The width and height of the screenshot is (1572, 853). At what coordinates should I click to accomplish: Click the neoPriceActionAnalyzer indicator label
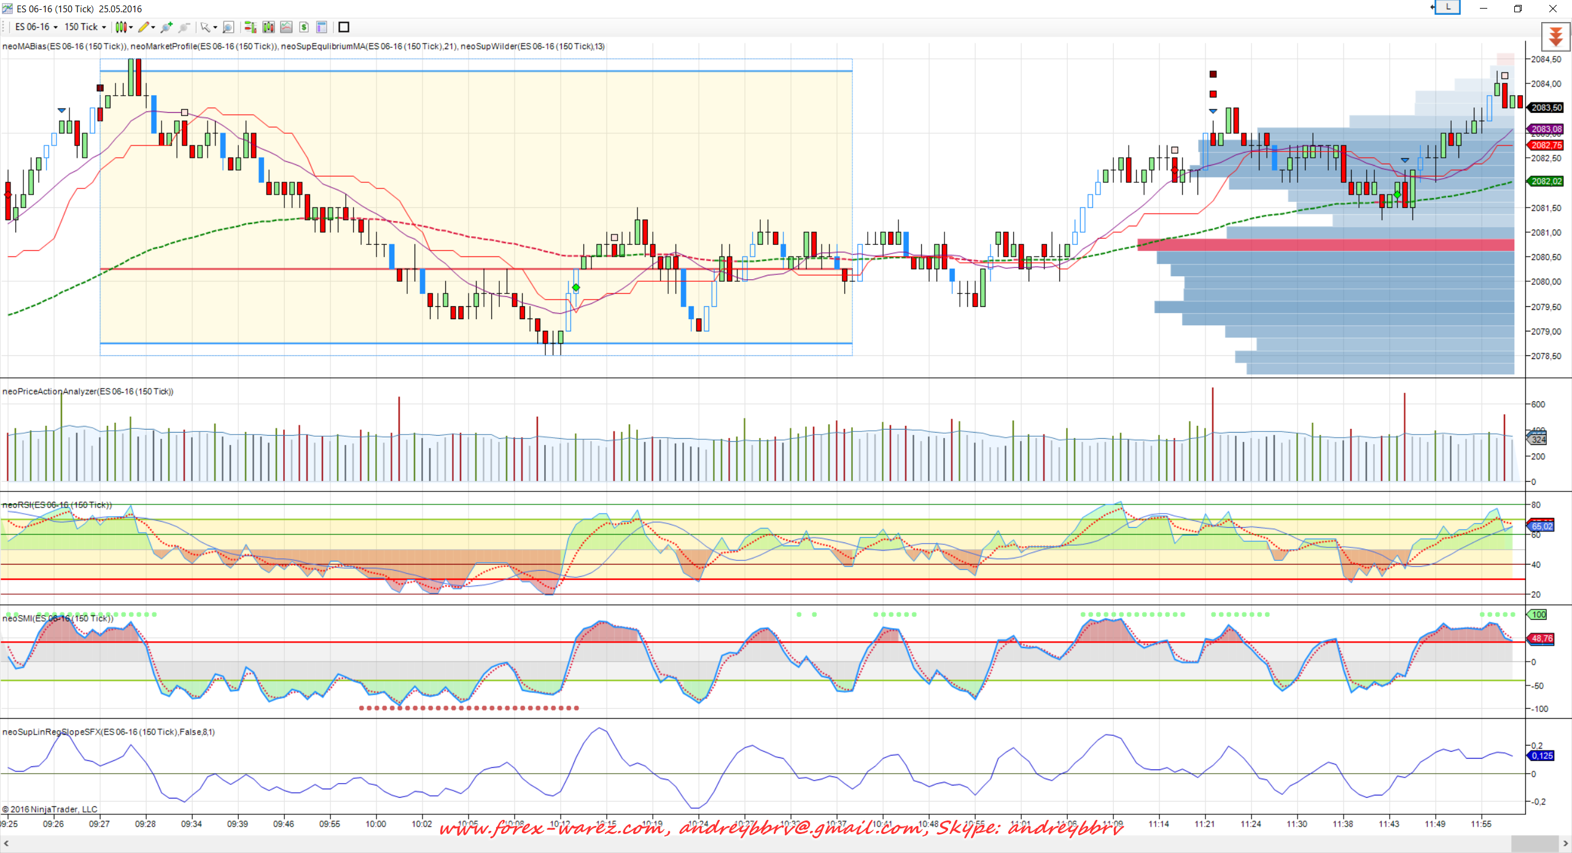(x=88, y=392)
